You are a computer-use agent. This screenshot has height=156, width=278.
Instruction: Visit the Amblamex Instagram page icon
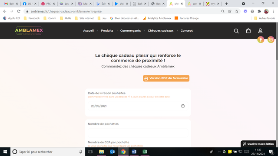tap(271, 39)
